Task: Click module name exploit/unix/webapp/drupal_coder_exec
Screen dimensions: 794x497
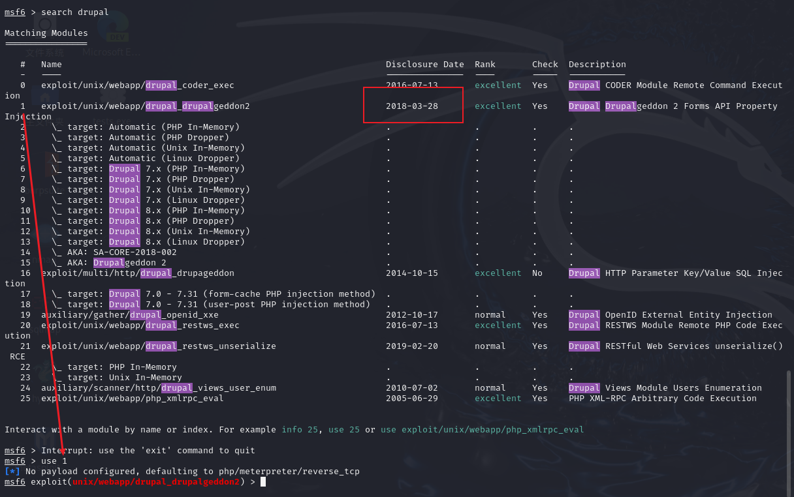Action: [138, 85]
